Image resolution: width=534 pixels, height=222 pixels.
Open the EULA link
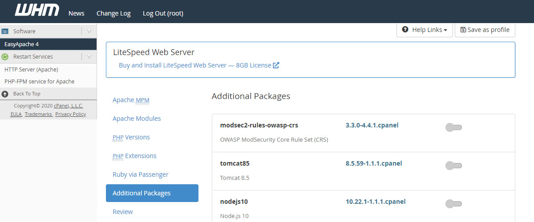(16, 114)
